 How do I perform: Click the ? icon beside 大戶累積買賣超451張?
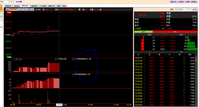point(73,59)
